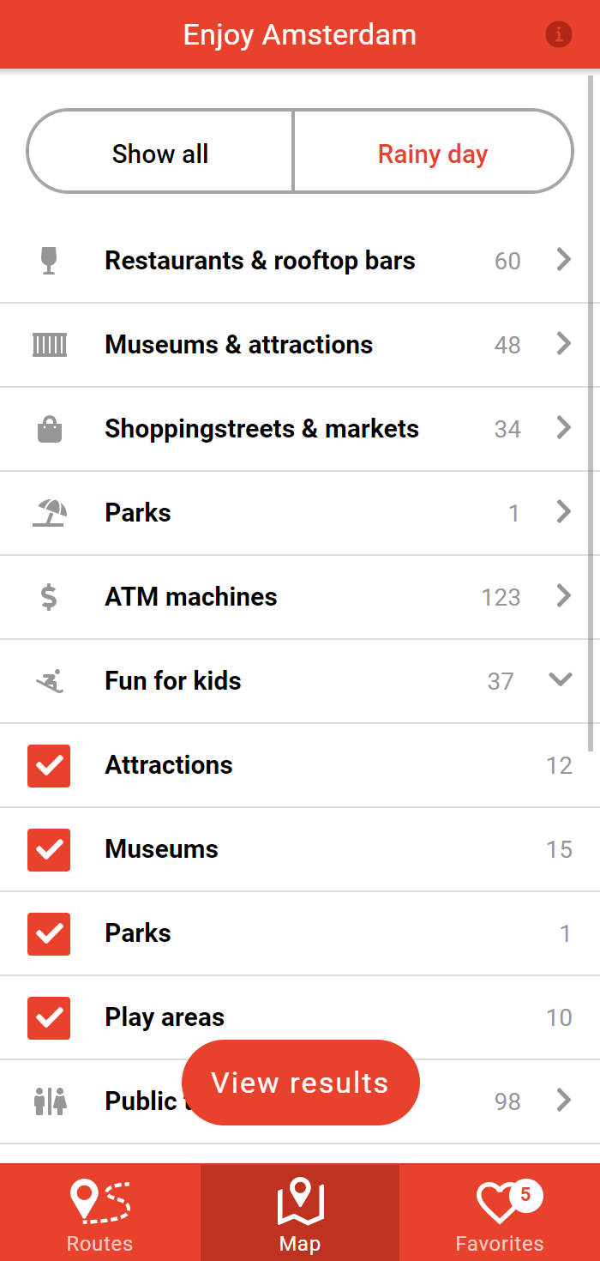Click the museums building icon
This screenshot has height=1261, width=600.
pos(50,345)
